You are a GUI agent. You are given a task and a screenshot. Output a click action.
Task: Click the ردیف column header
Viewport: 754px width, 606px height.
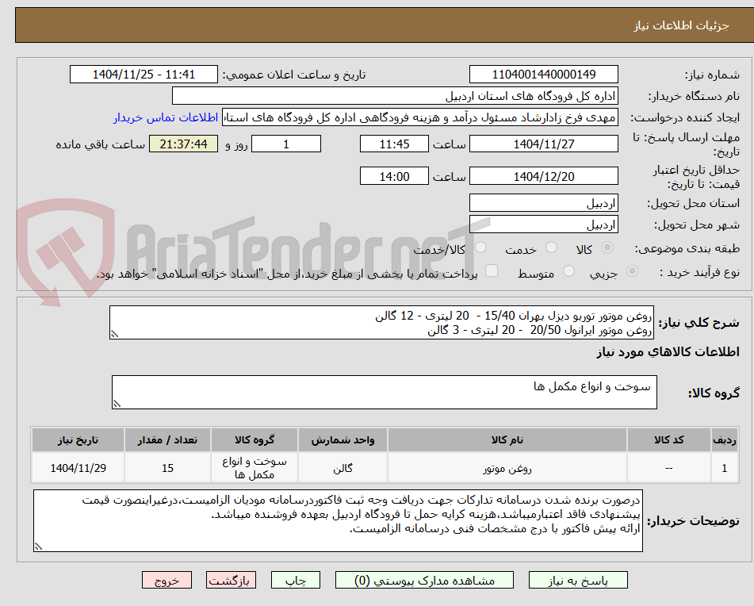click(x=724, y=439)
